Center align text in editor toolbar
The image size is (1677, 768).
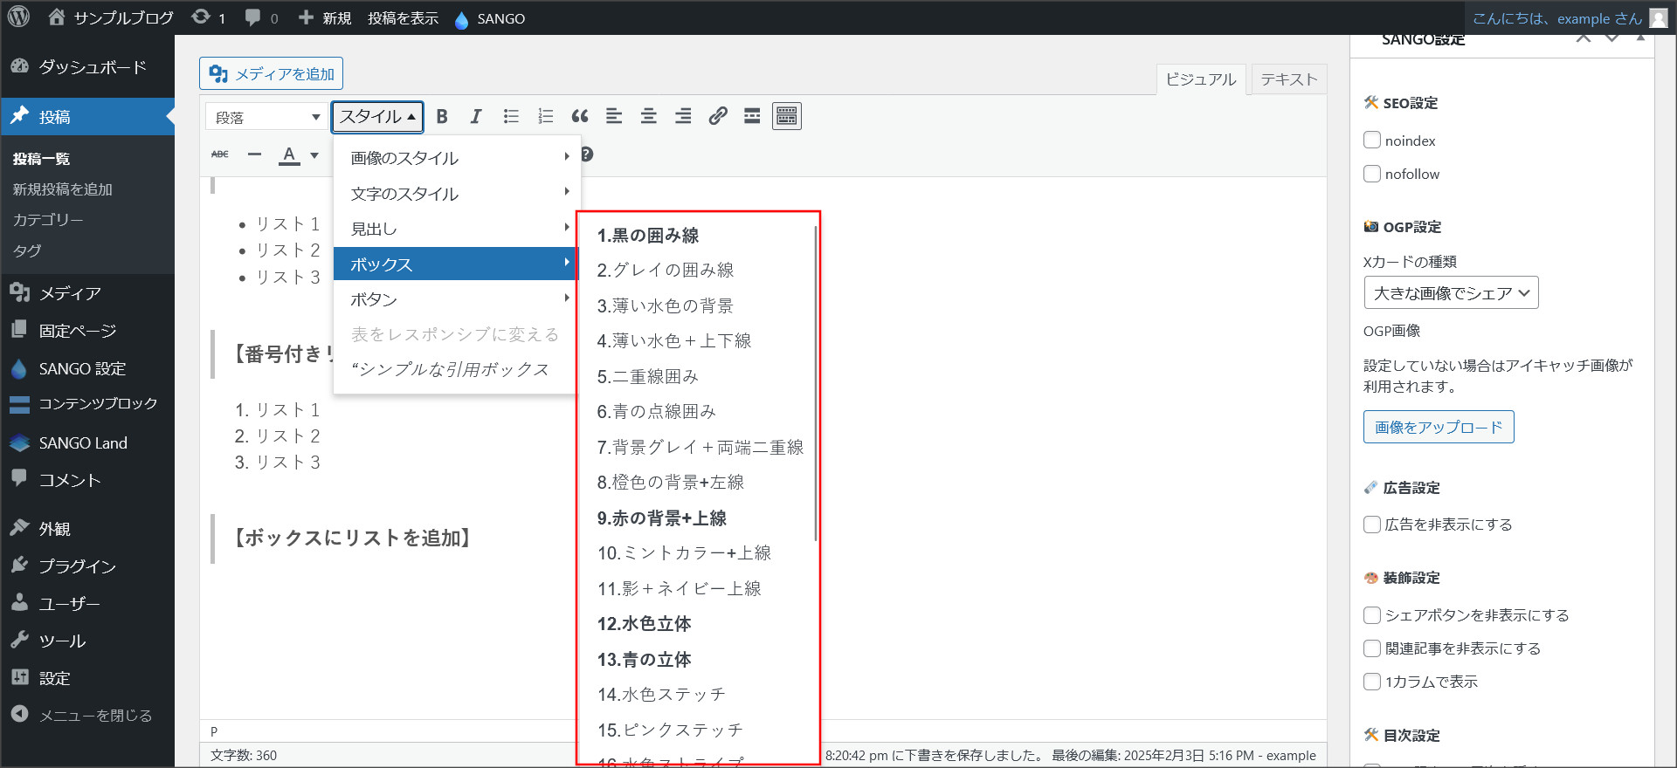649,116
